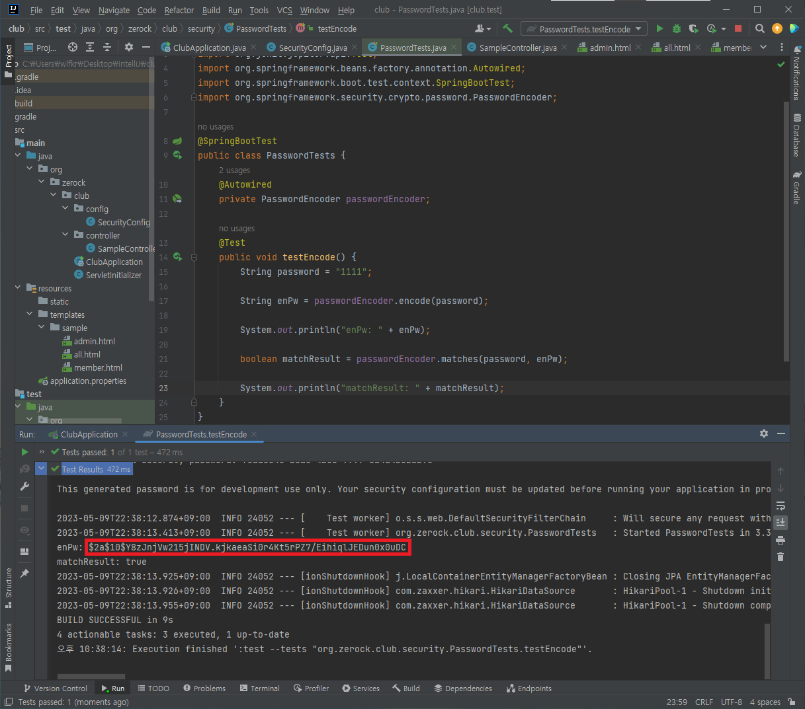Toggle tool window bars icon in status bar corner

pos(9,702)
